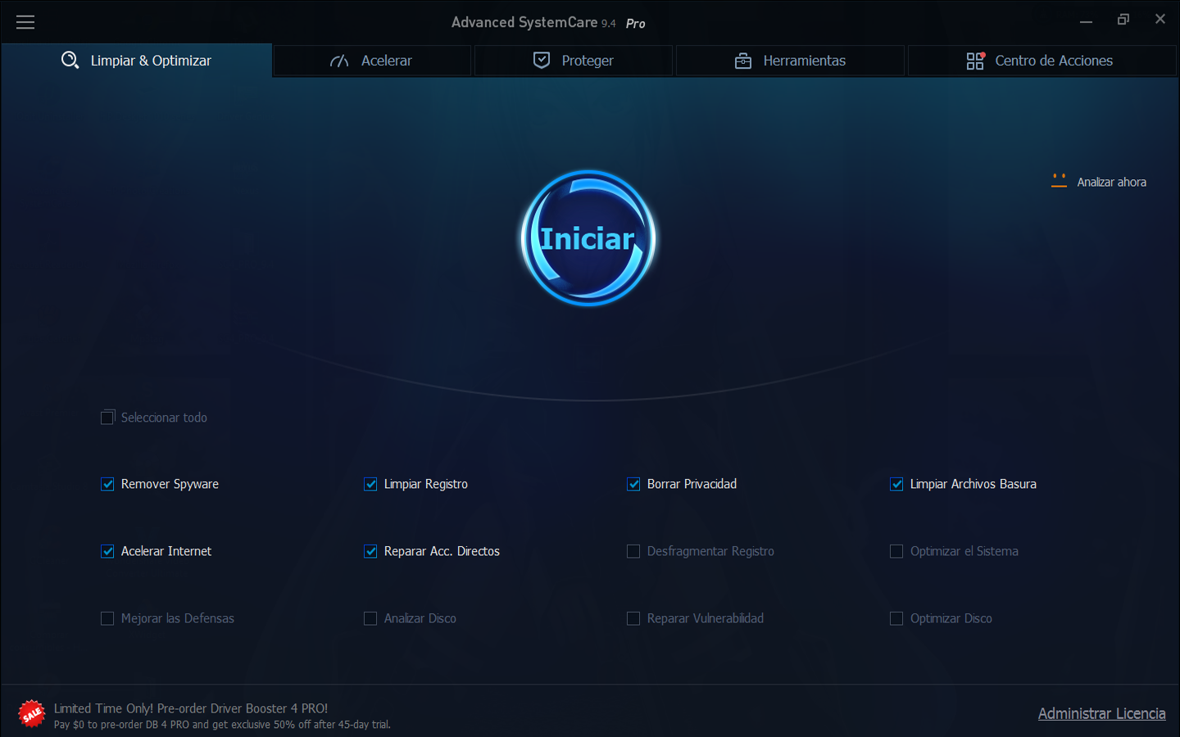Viewport: 1180px width, 737px height.
Task: Disable Limpiar Archivos Basura
Action: (x=896, y=484)
